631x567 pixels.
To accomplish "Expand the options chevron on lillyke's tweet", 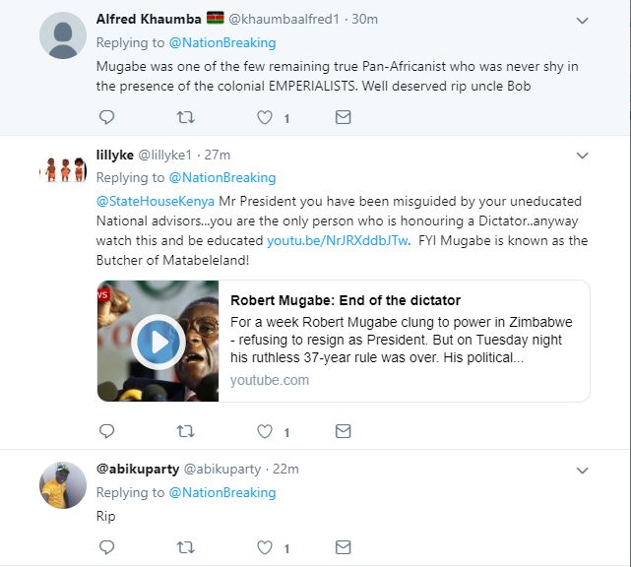I will (x=582, y=156).
